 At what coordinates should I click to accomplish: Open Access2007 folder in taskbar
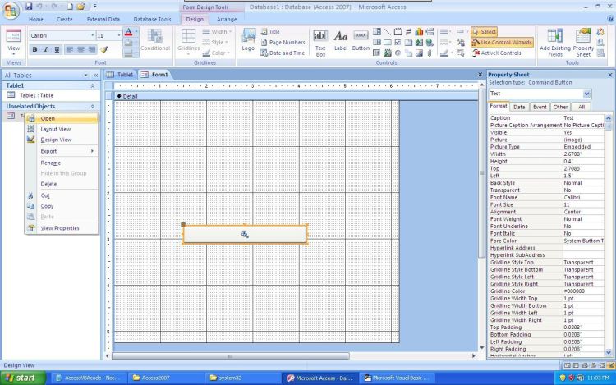pos(165,378)
